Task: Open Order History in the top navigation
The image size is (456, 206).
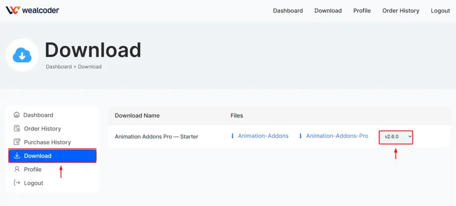Action: click(x=400, y=11)
